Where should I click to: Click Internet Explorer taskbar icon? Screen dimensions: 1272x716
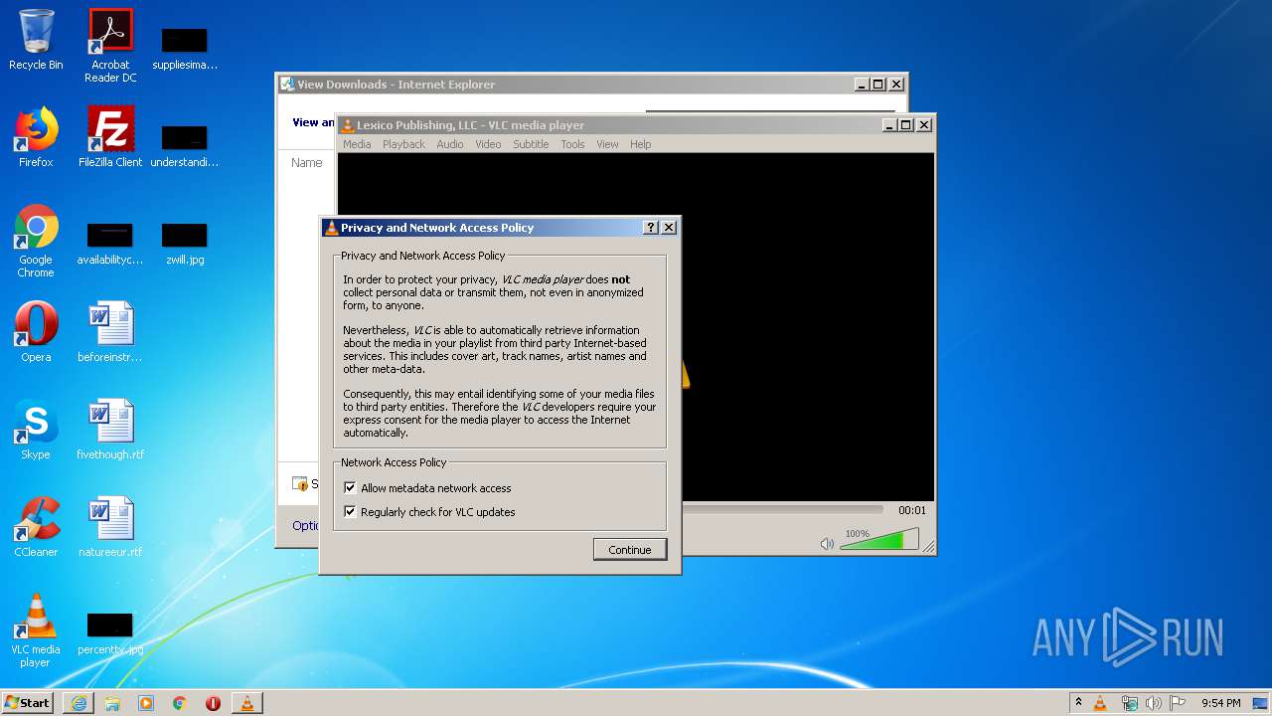tap(79, 703)
